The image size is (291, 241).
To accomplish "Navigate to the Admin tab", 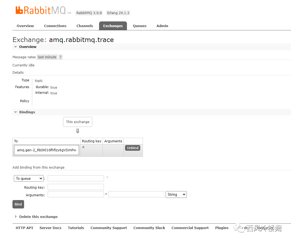I will pos(162,26).
